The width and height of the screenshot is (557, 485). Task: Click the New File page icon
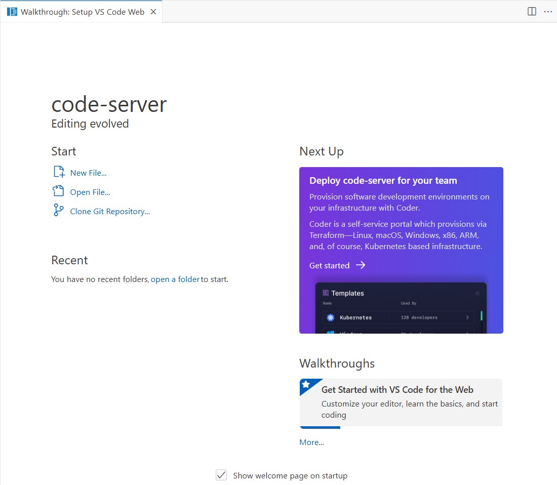(59, 172)
